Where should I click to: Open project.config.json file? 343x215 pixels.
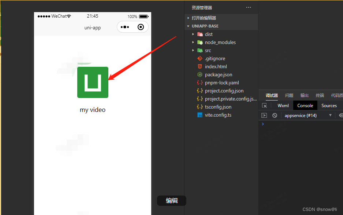pyautogui.click(x=224, y=91)
